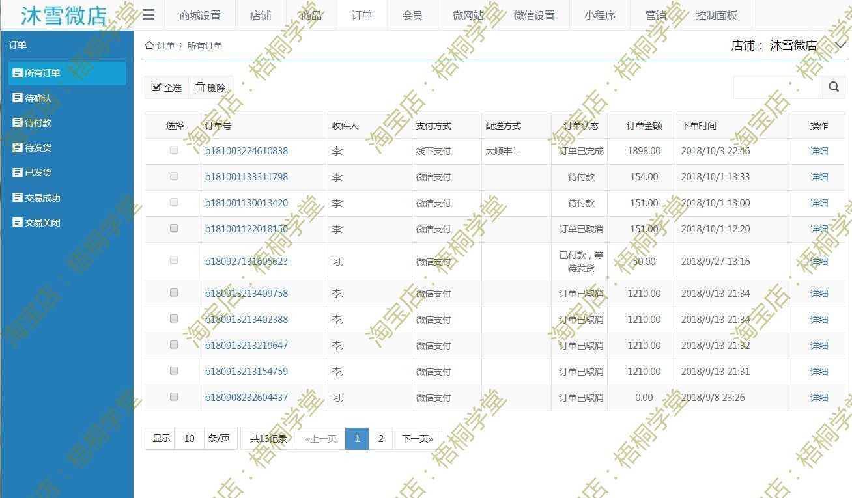852x498 pixels.
Task: Click the search magnifier icon
Action: click(x=834, y=87)
